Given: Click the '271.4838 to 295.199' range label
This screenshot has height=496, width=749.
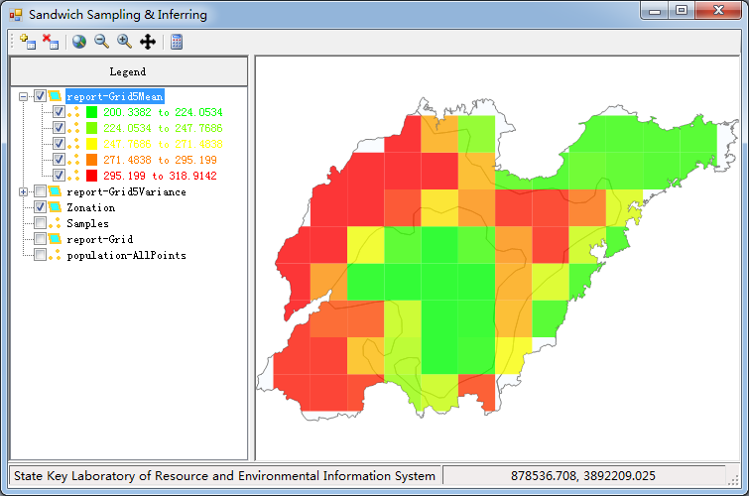Looking at the screenshot, I should point(160,160).
